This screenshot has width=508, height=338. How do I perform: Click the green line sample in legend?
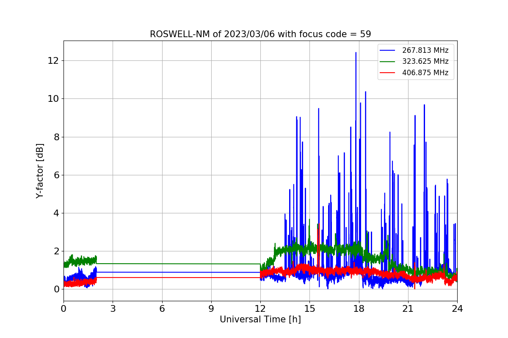[387, 61]
